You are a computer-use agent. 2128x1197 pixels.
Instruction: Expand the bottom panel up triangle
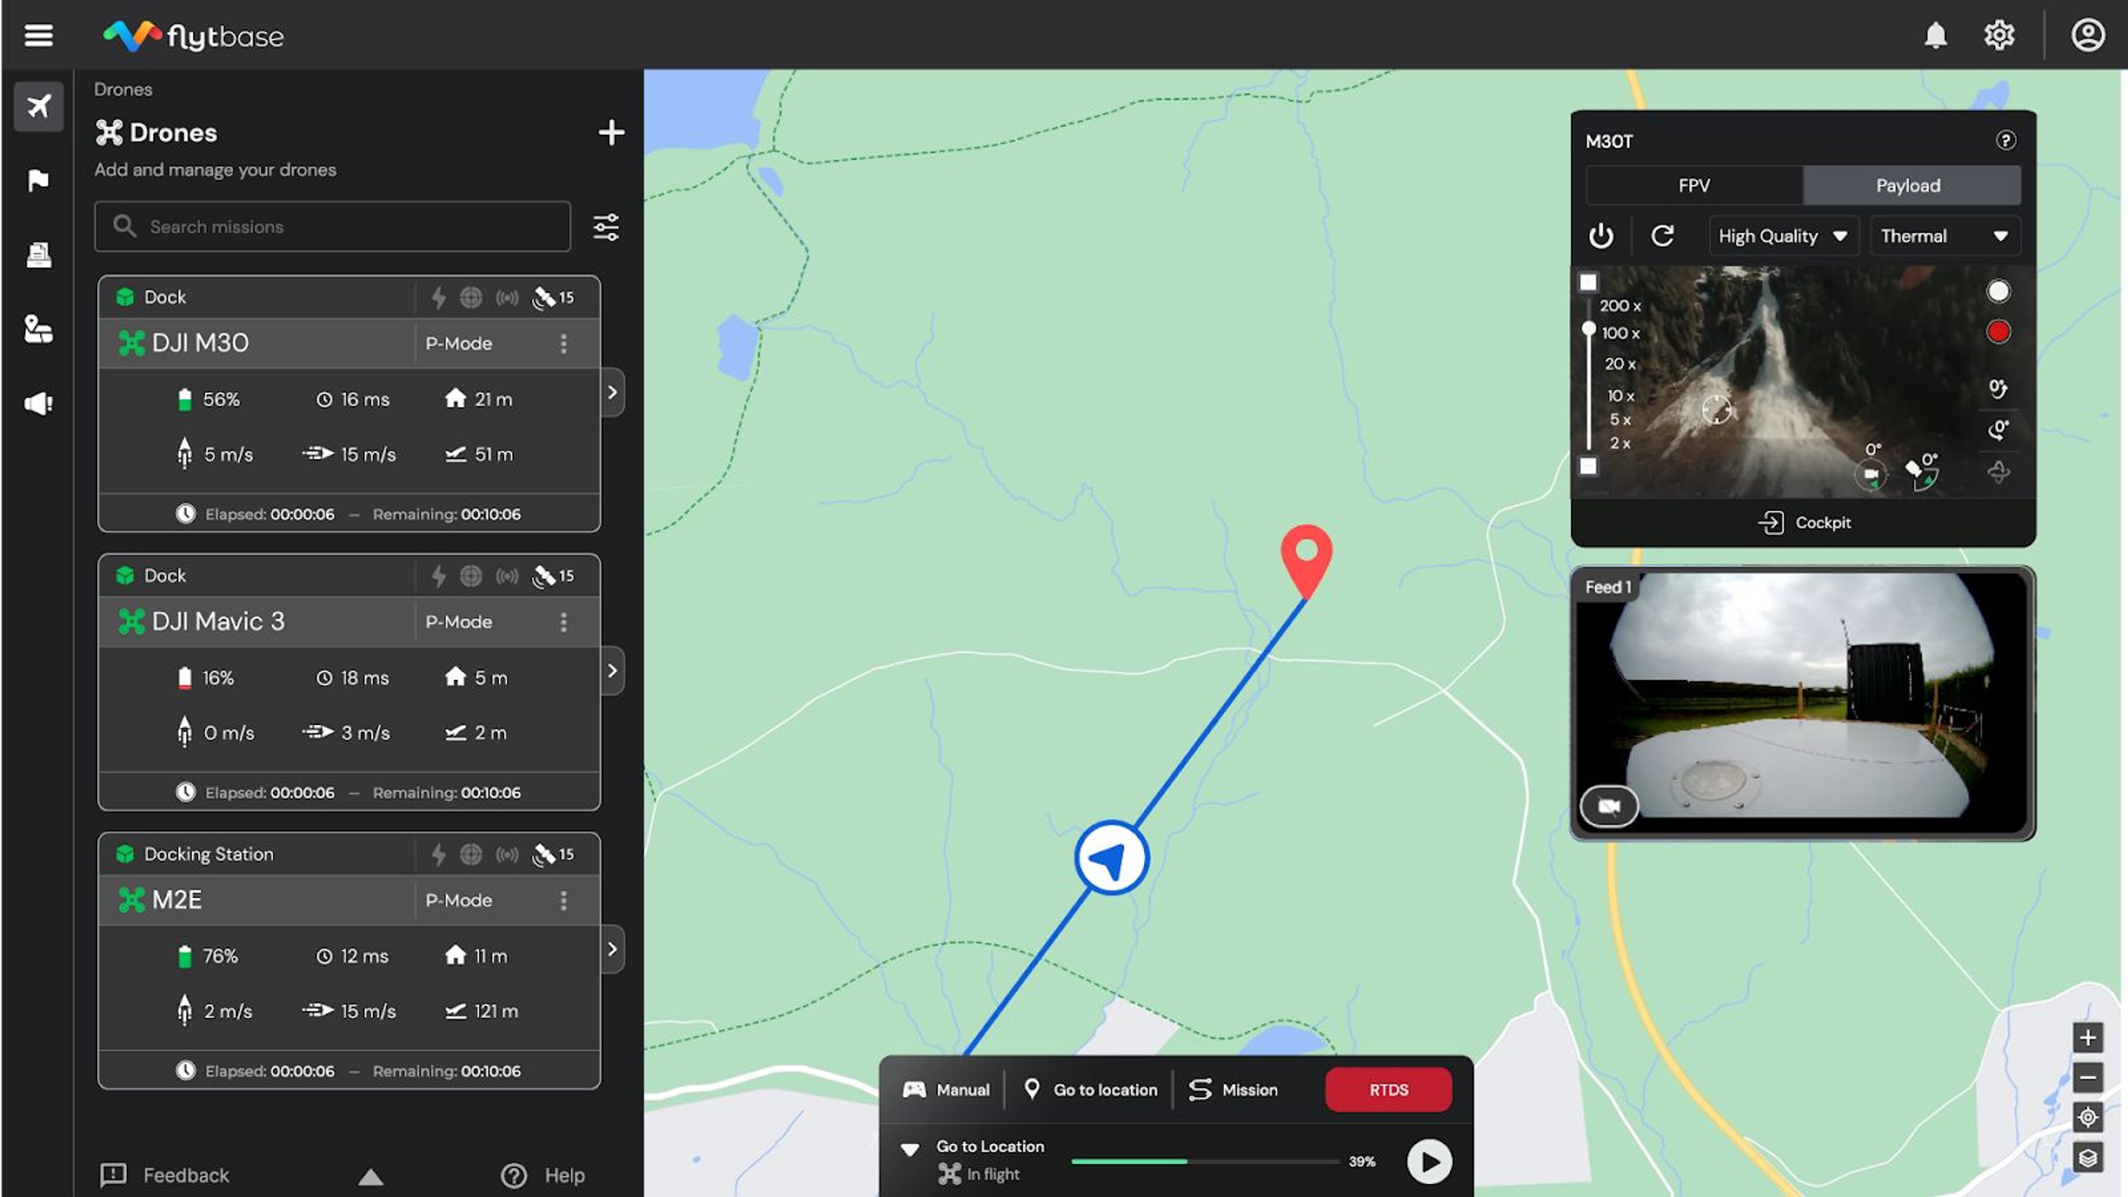coord(371,1176)
